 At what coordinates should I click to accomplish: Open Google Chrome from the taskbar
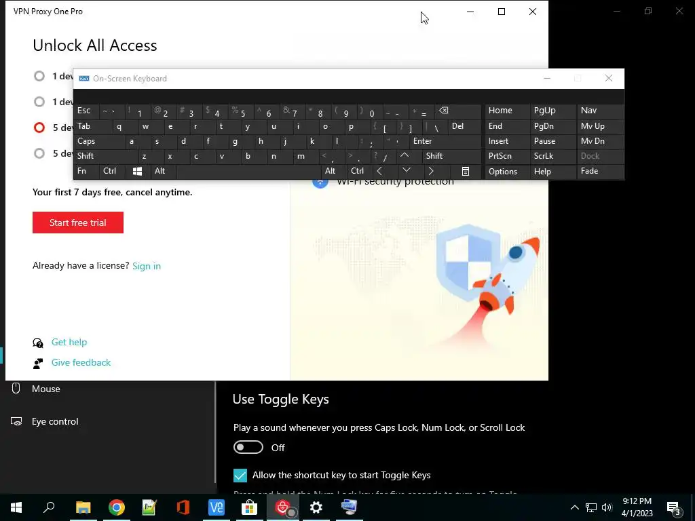pyautogui.click(x=117, y=507)
